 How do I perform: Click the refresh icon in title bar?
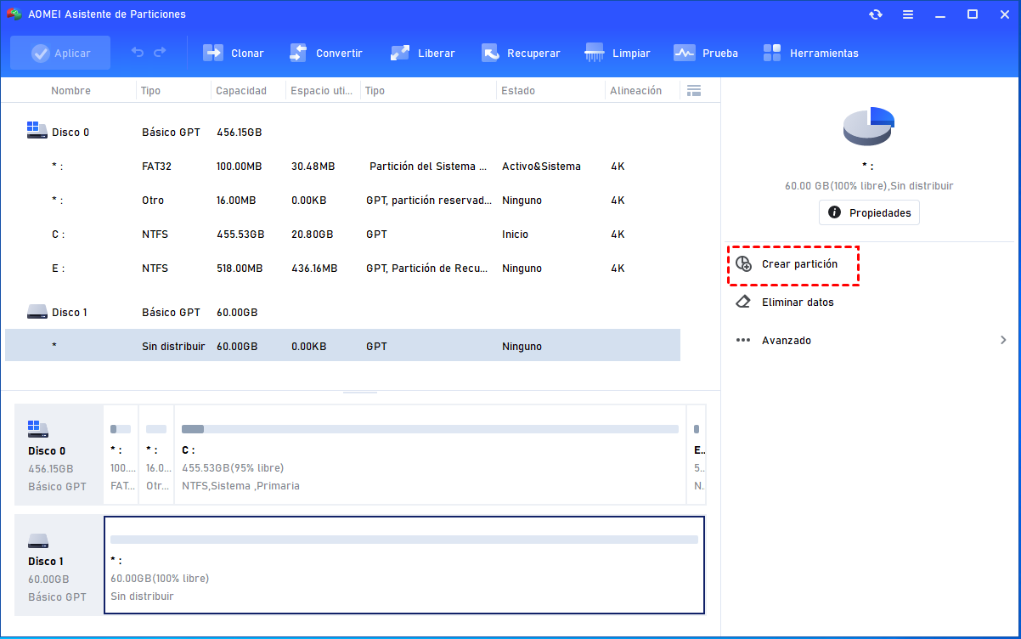[x=876, y=14]
